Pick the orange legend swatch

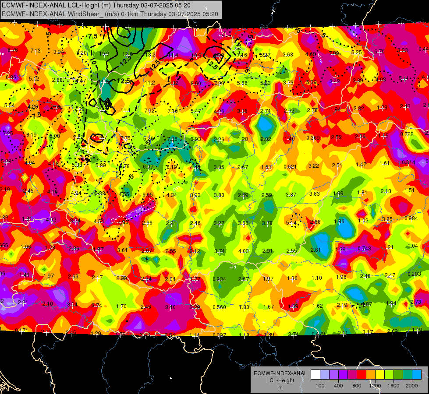pos(371,375)
